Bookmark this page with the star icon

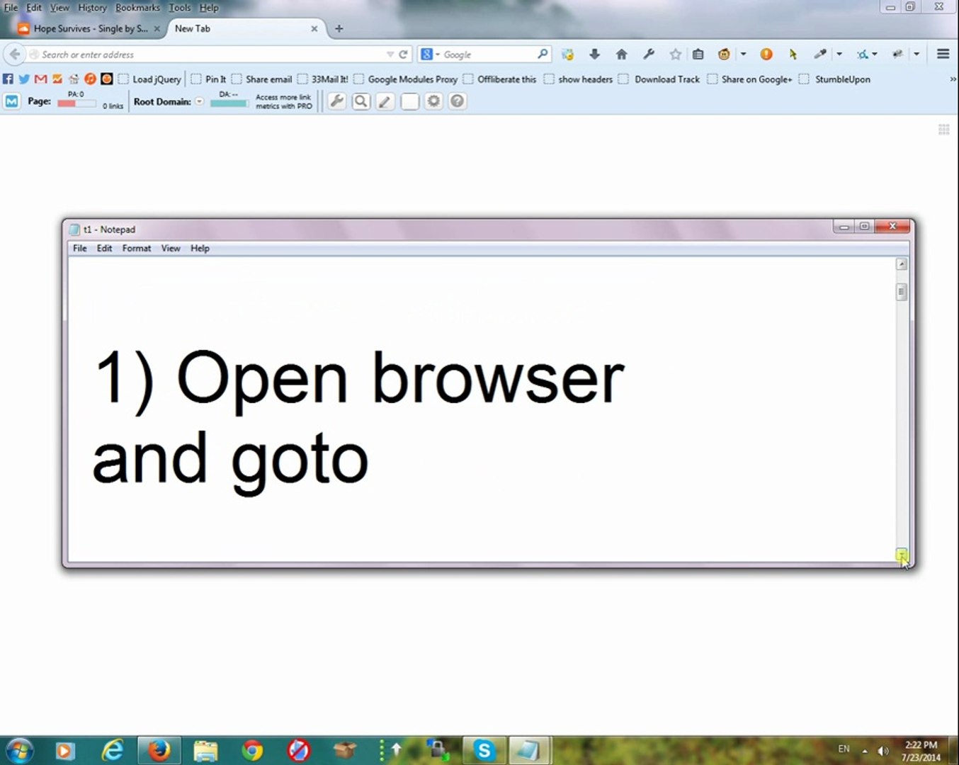click(x=676, y=54)
